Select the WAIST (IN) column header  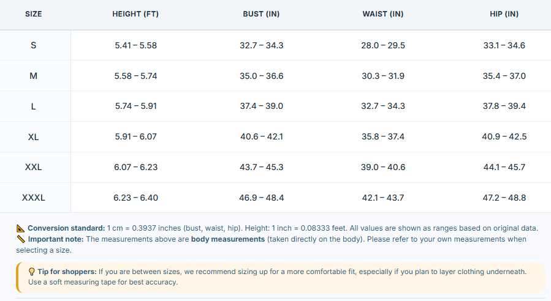[382, 14]
